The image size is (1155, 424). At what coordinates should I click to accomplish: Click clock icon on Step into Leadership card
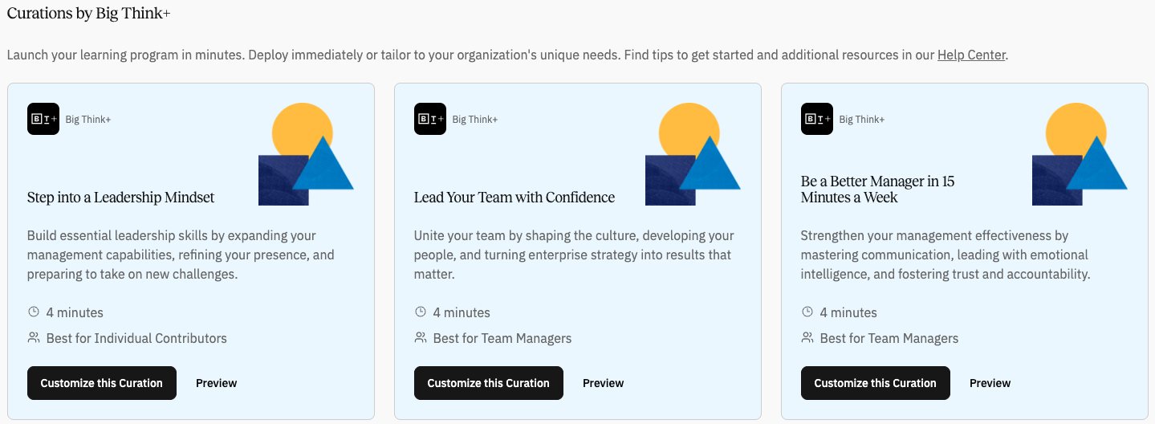[x=34, y=312]
